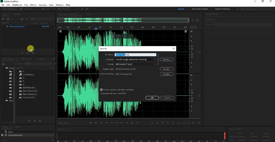Click Stop button in transport
The image size is (275, 142).
point(91,123)
